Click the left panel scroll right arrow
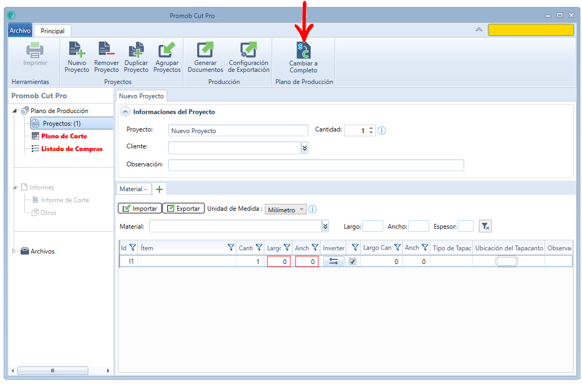This screenshot has width=582, height=385. [108, 371]
